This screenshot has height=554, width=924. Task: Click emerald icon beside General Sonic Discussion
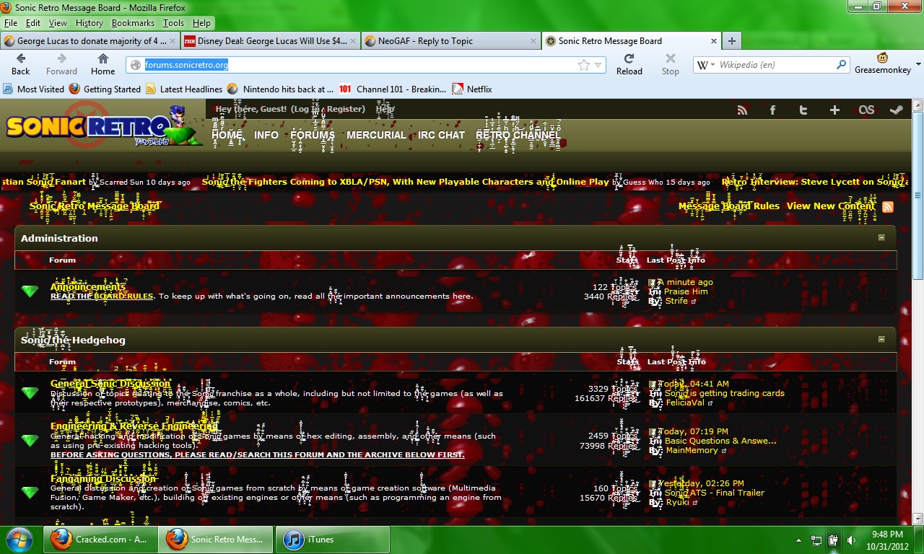30,393
